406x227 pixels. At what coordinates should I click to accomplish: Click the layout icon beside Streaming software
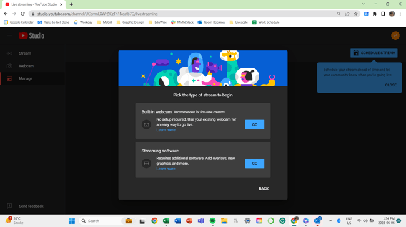tap(146, 164)
